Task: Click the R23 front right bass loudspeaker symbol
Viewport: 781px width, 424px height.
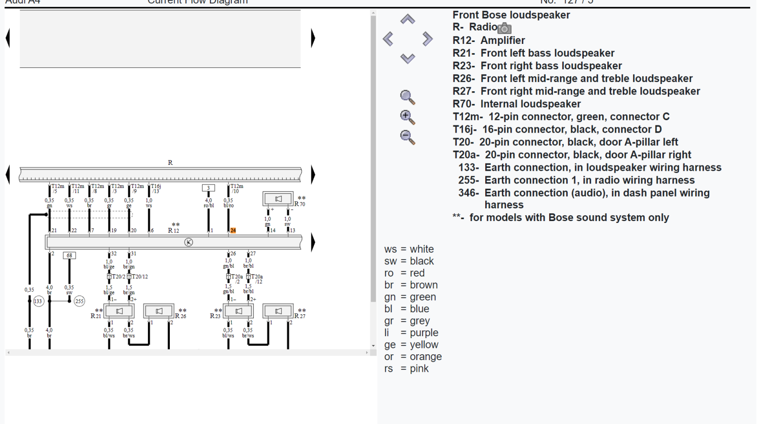Action: pyautogui.click(x=239, y=311)
